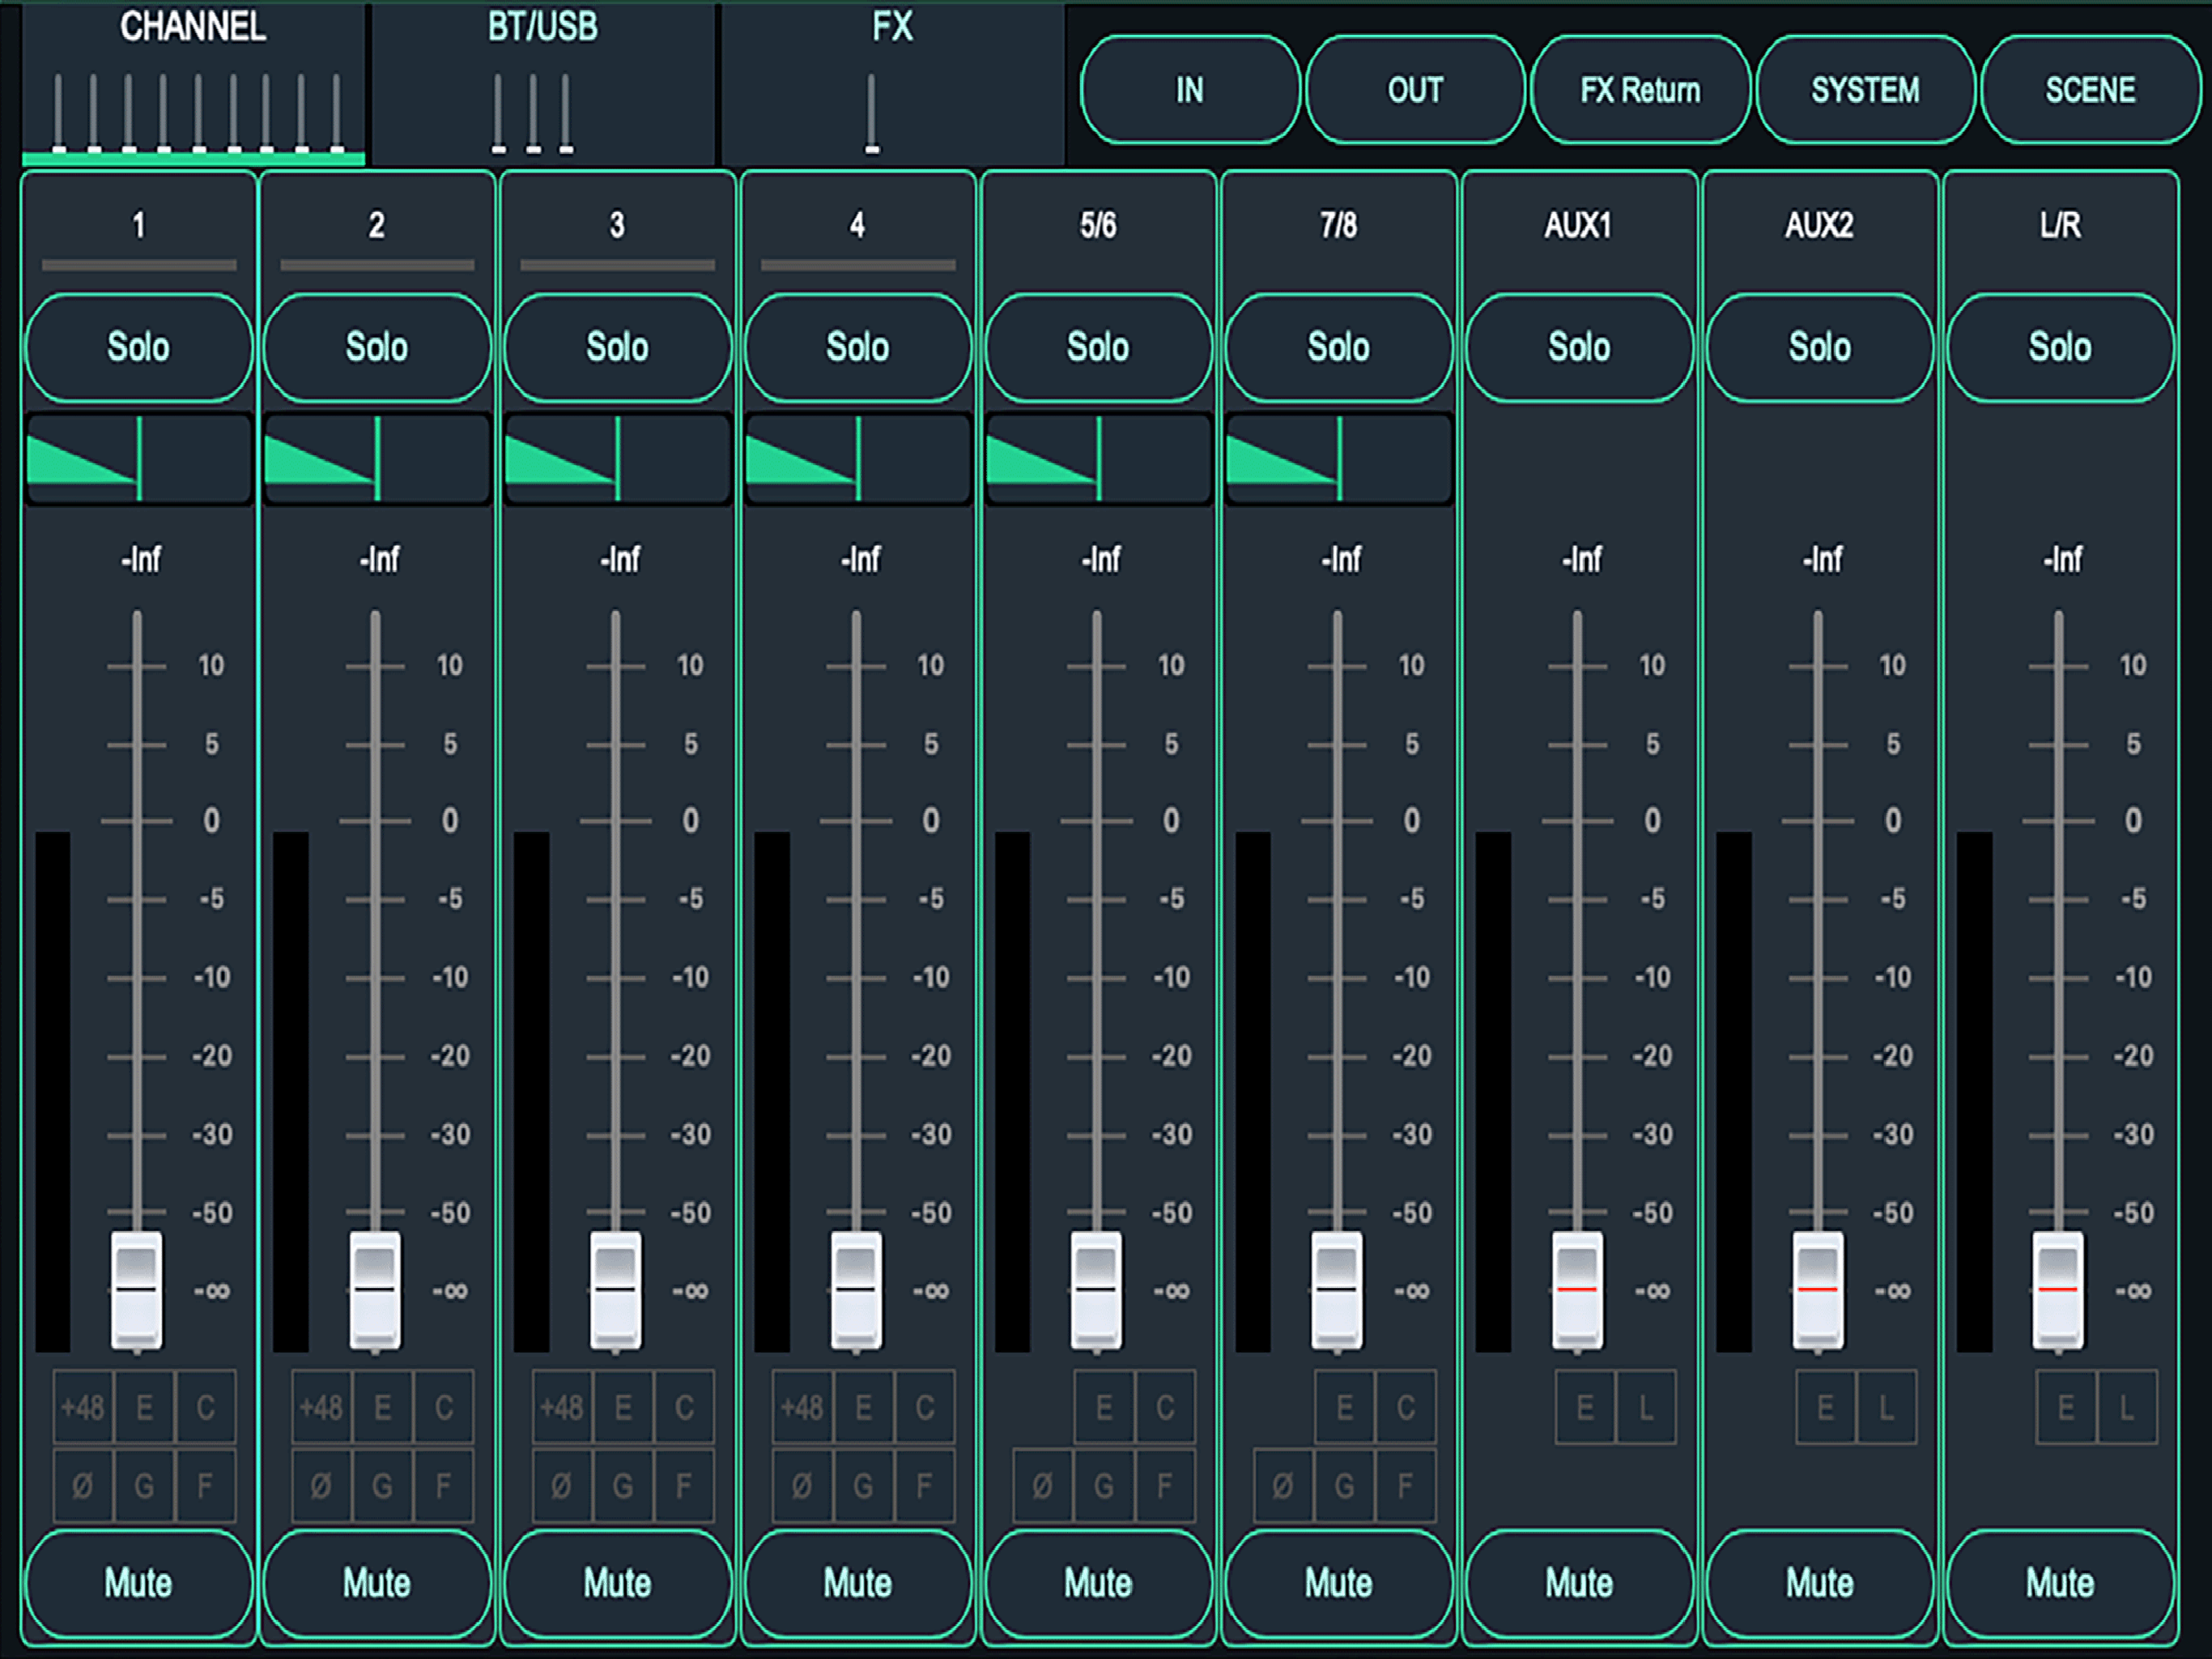Open the L (limiter) icon on AUX1
The image size is (2212, 1659).
click(1647, 1408)
